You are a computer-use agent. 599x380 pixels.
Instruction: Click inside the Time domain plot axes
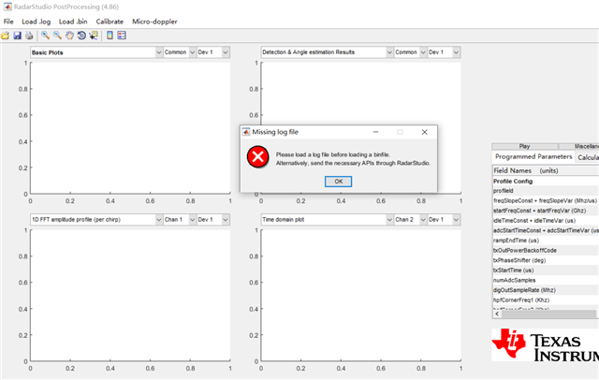pos(361,296)
